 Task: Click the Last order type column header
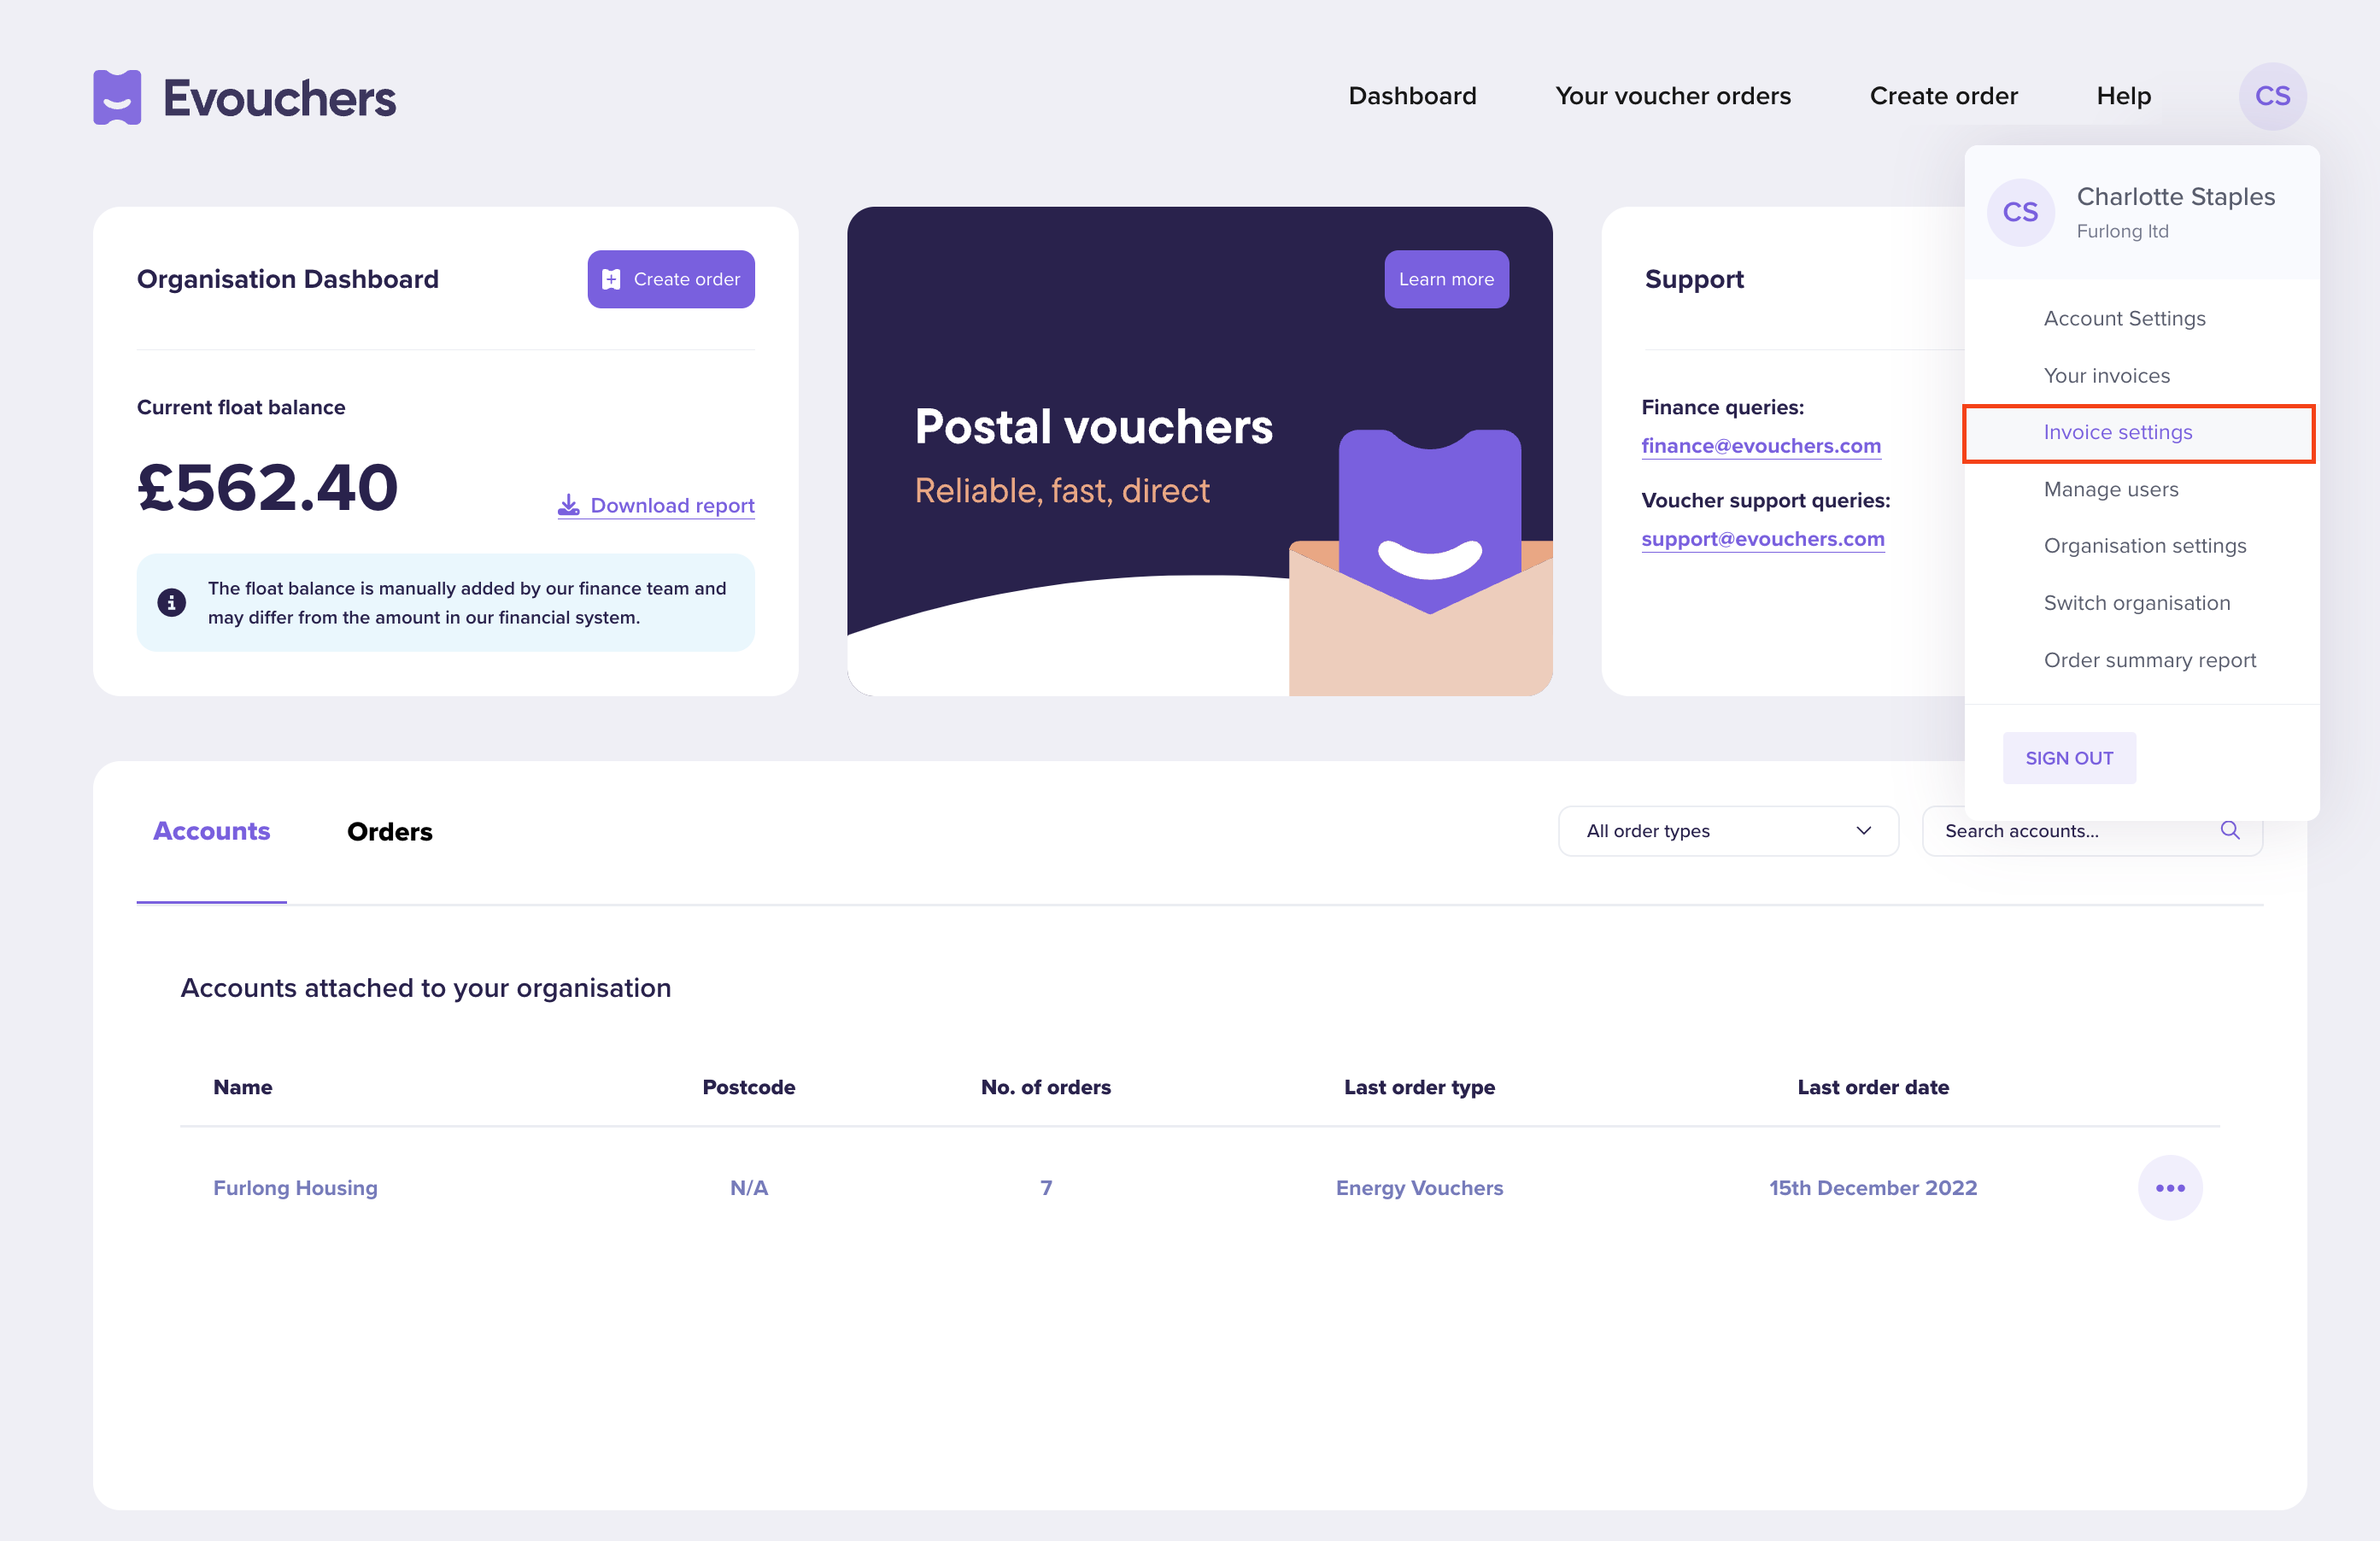pos(1419,1087)
